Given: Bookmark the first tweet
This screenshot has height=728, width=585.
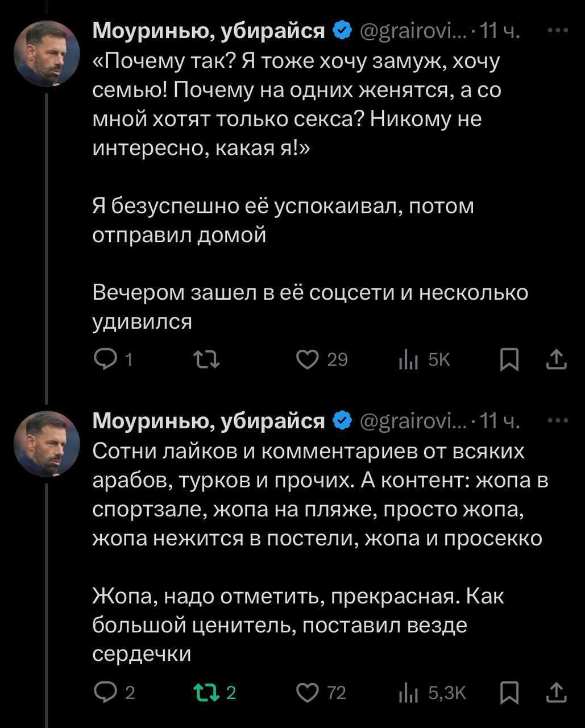Looking at the screenshot, I should click(x=509, y=359).
